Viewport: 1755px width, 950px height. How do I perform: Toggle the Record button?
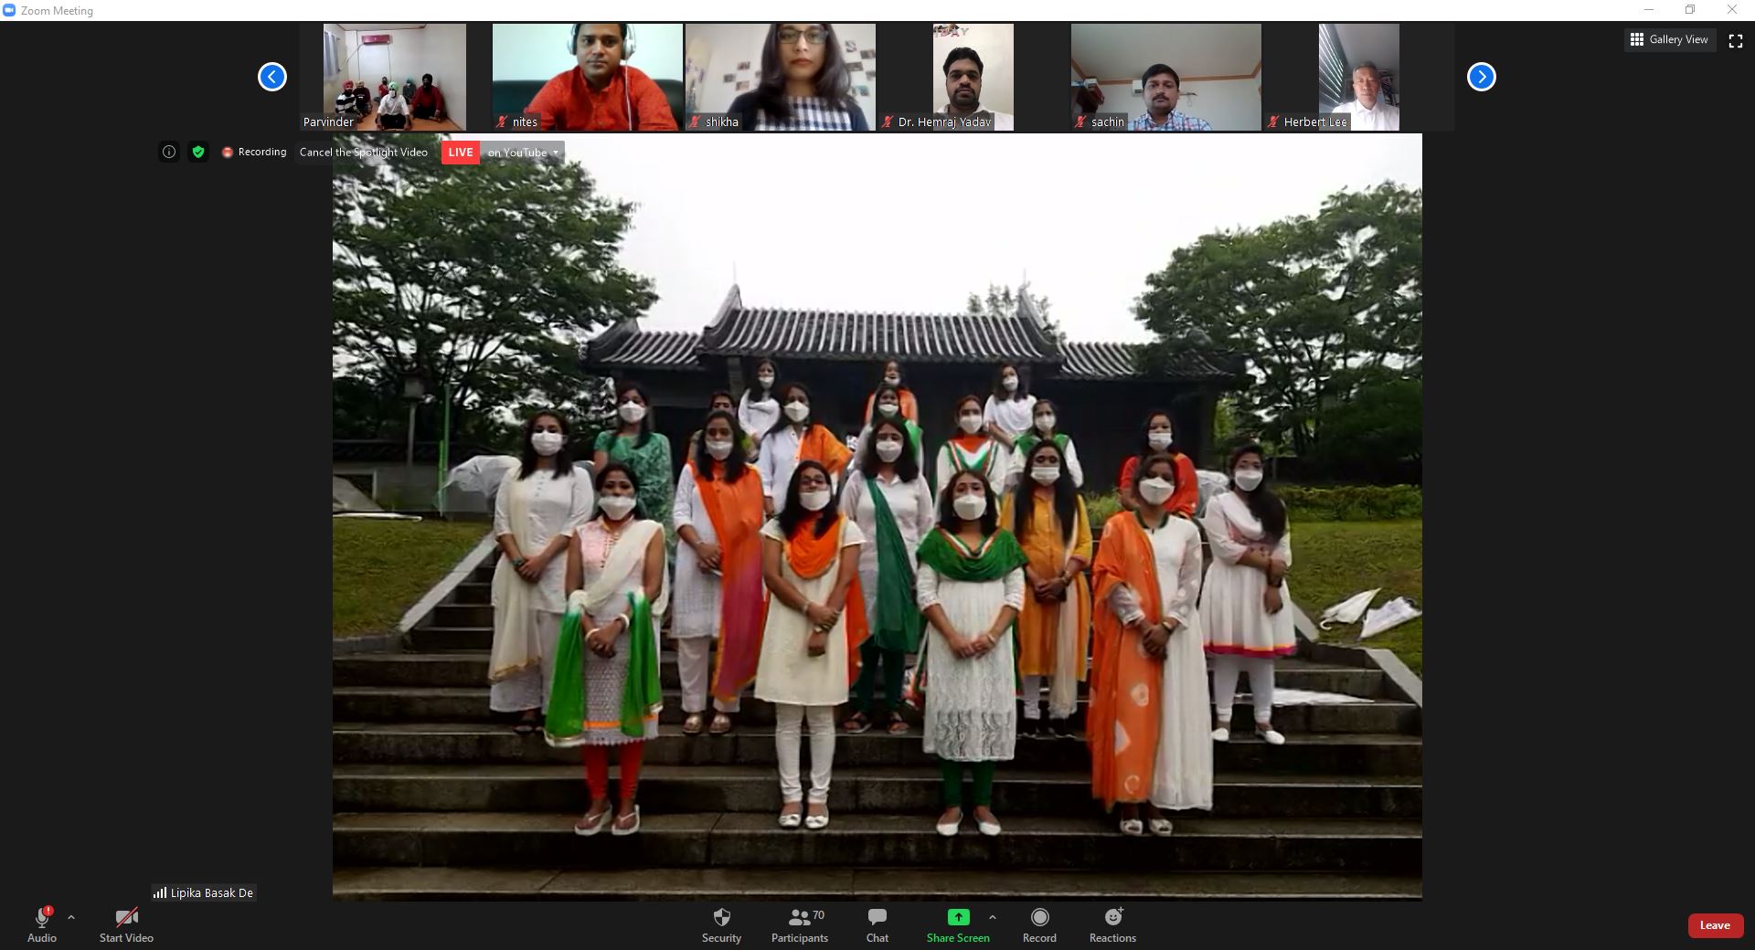[1039, 924]
